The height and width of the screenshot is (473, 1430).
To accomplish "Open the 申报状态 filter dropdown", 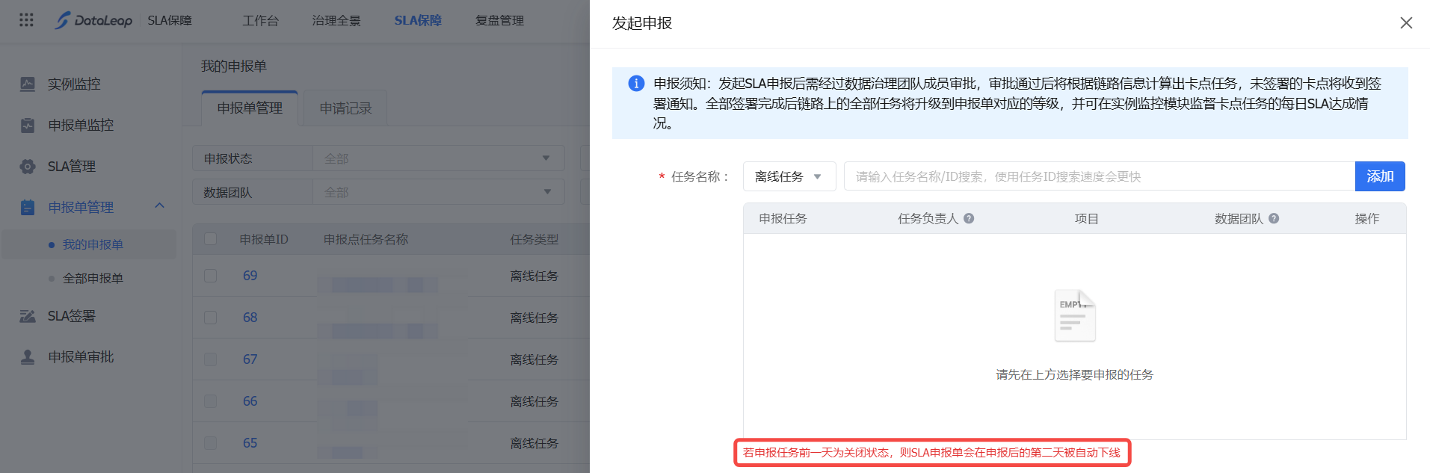I will (439, 158).
